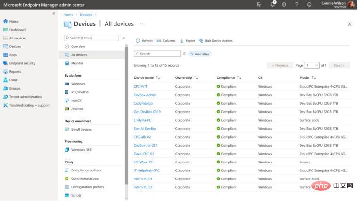Open the feedback smiley icon
This screenshot has width=358, height=201.
point(309,4)
